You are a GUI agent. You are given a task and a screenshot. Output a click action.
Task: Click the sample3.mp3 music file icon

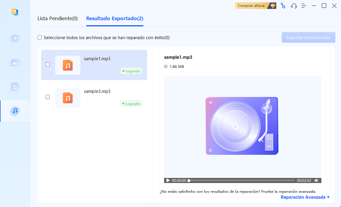click(x=68, y=98)
